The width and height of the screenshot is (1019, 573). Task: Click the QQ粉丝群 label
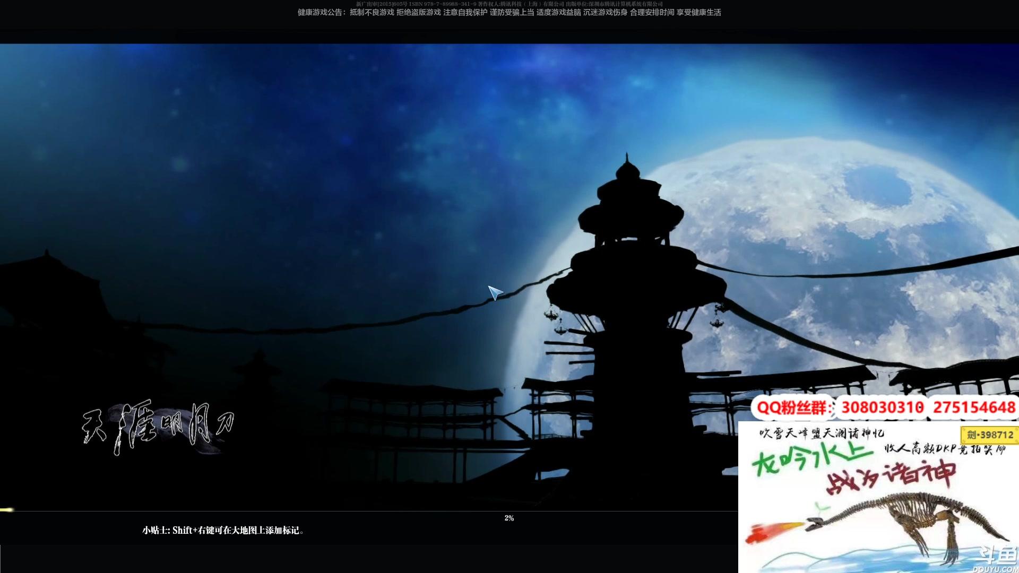click(x=793, y=407)
